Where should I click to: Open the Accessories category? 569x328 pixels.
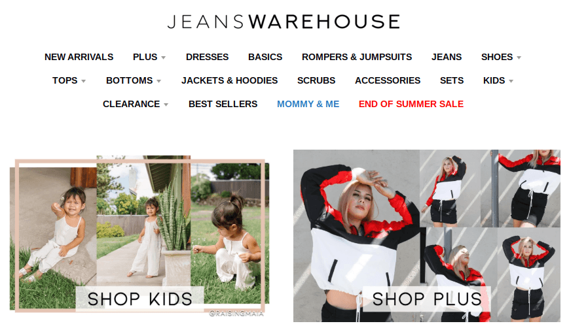[x=388, y=80]
